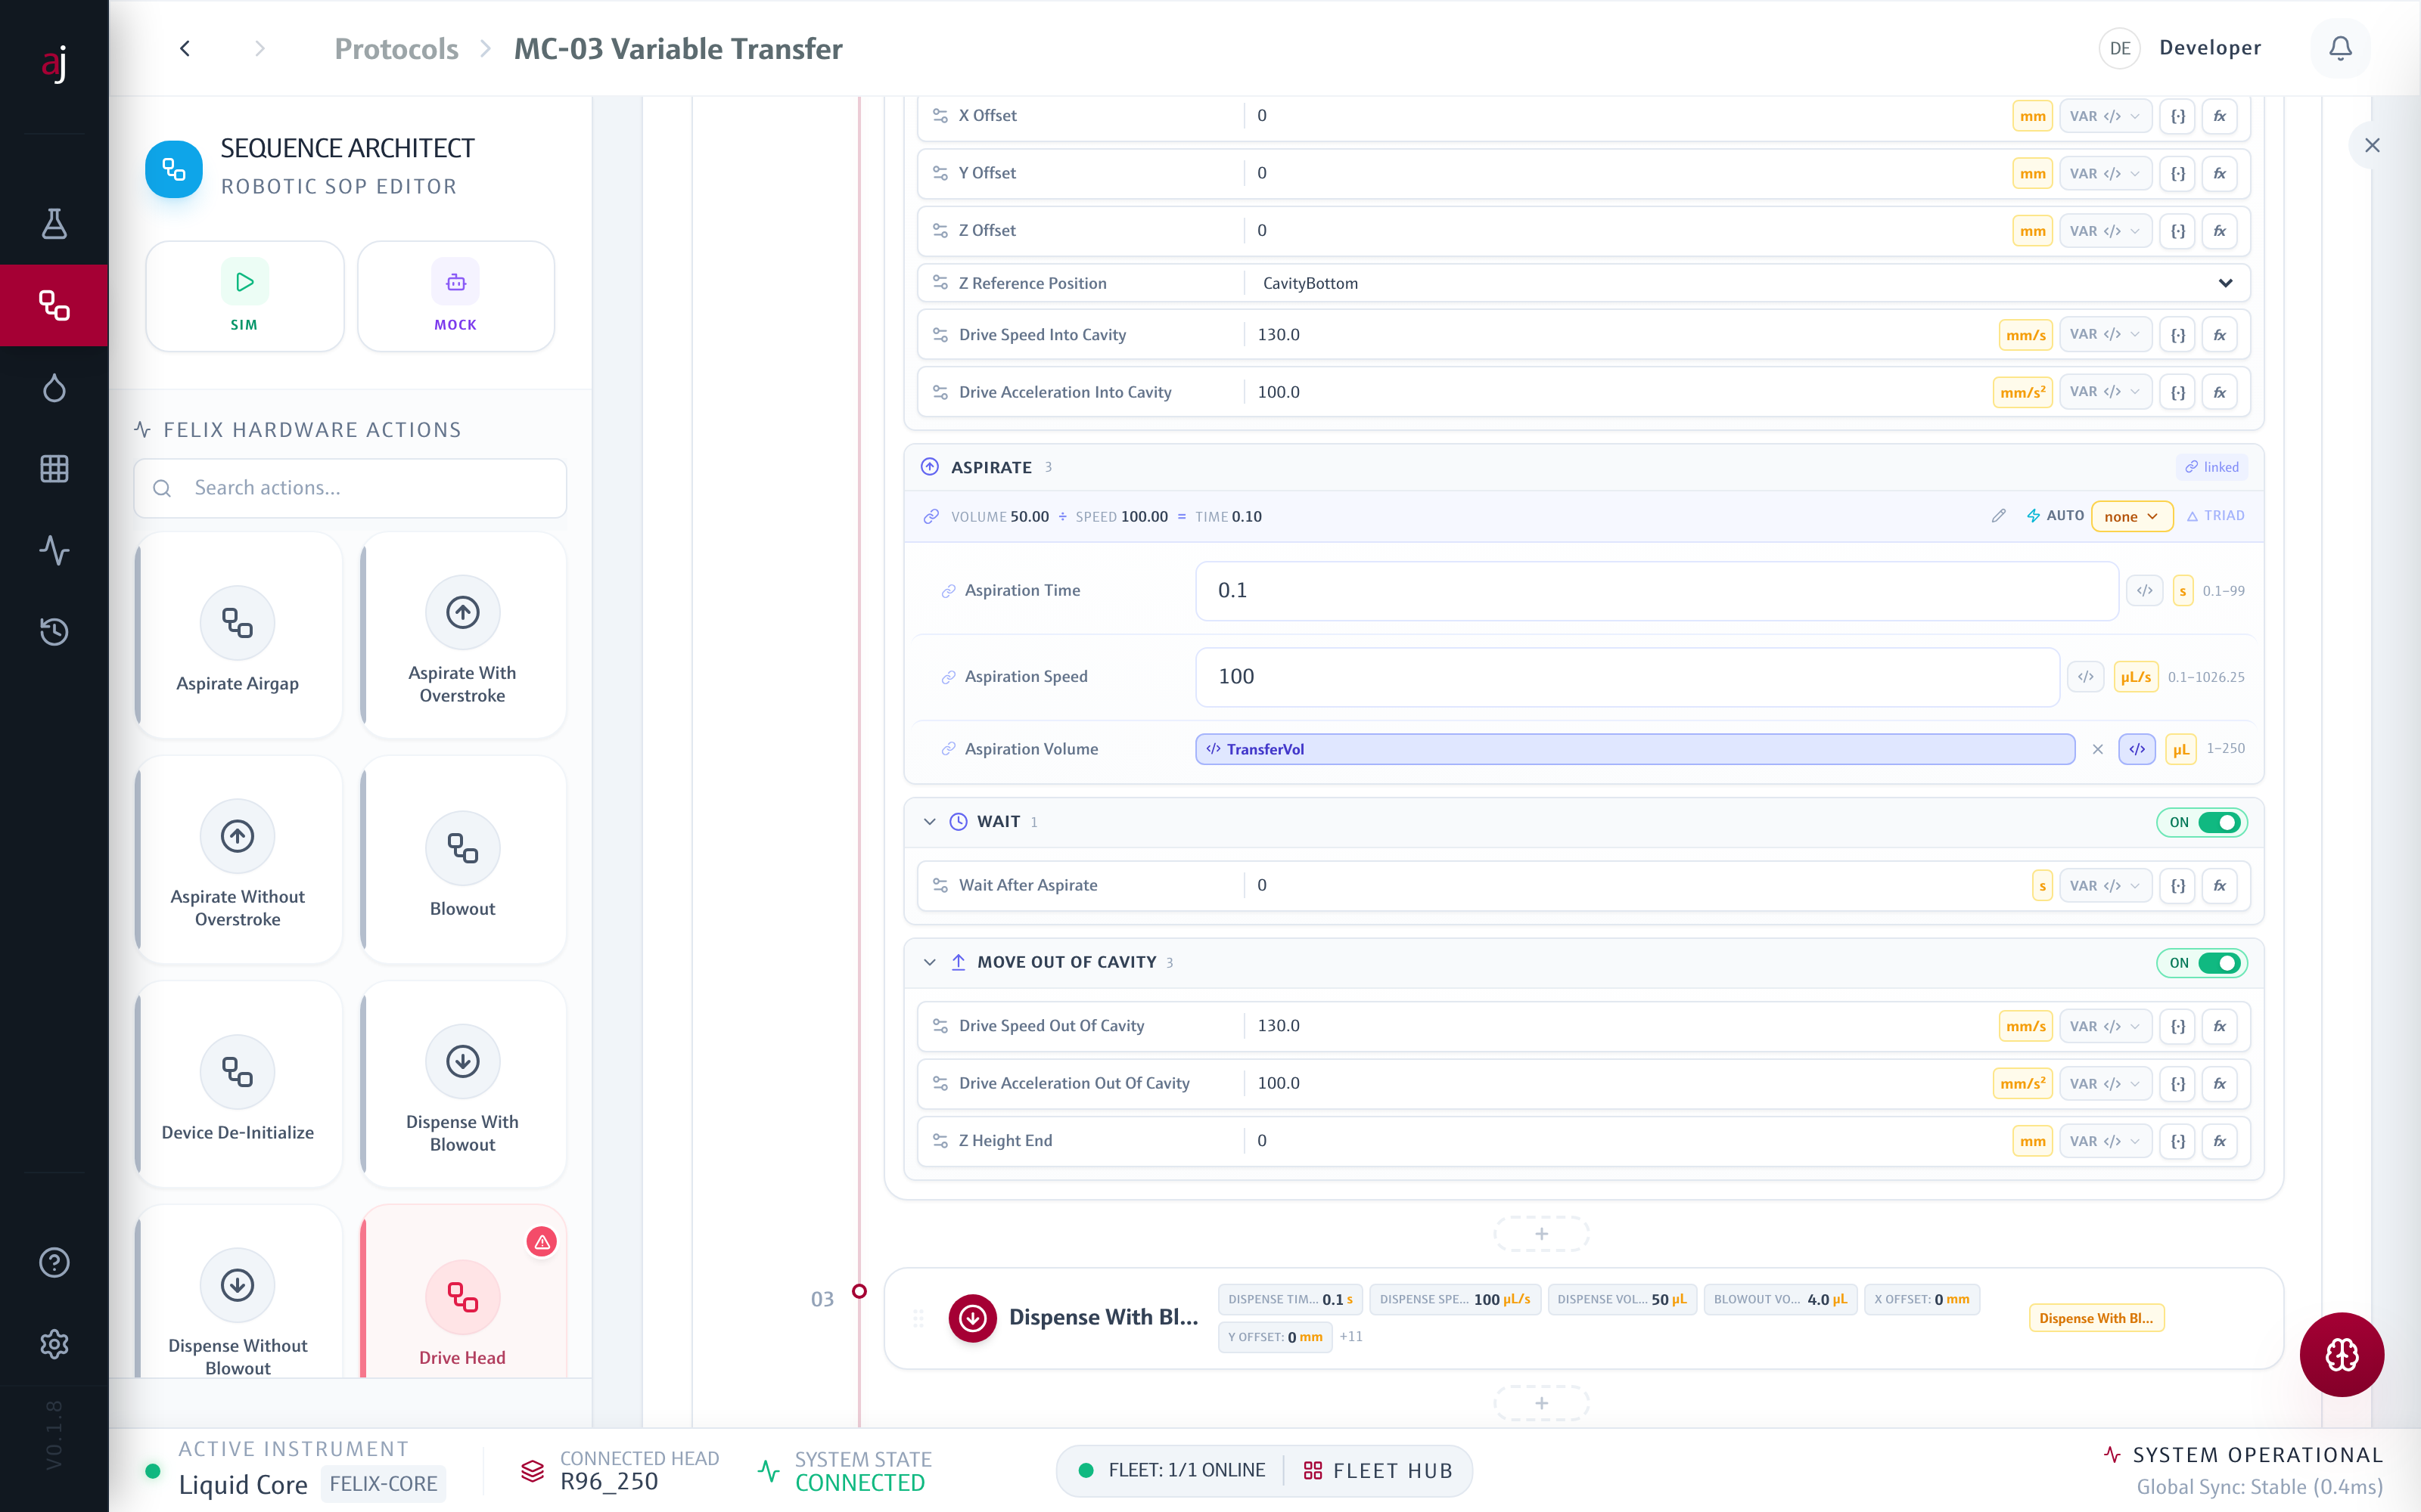This screenshot has height=1512, width=2421.
Task: Open the flask lab icon in sidebar
Action: pyautogui.click(x=54, y=223)
